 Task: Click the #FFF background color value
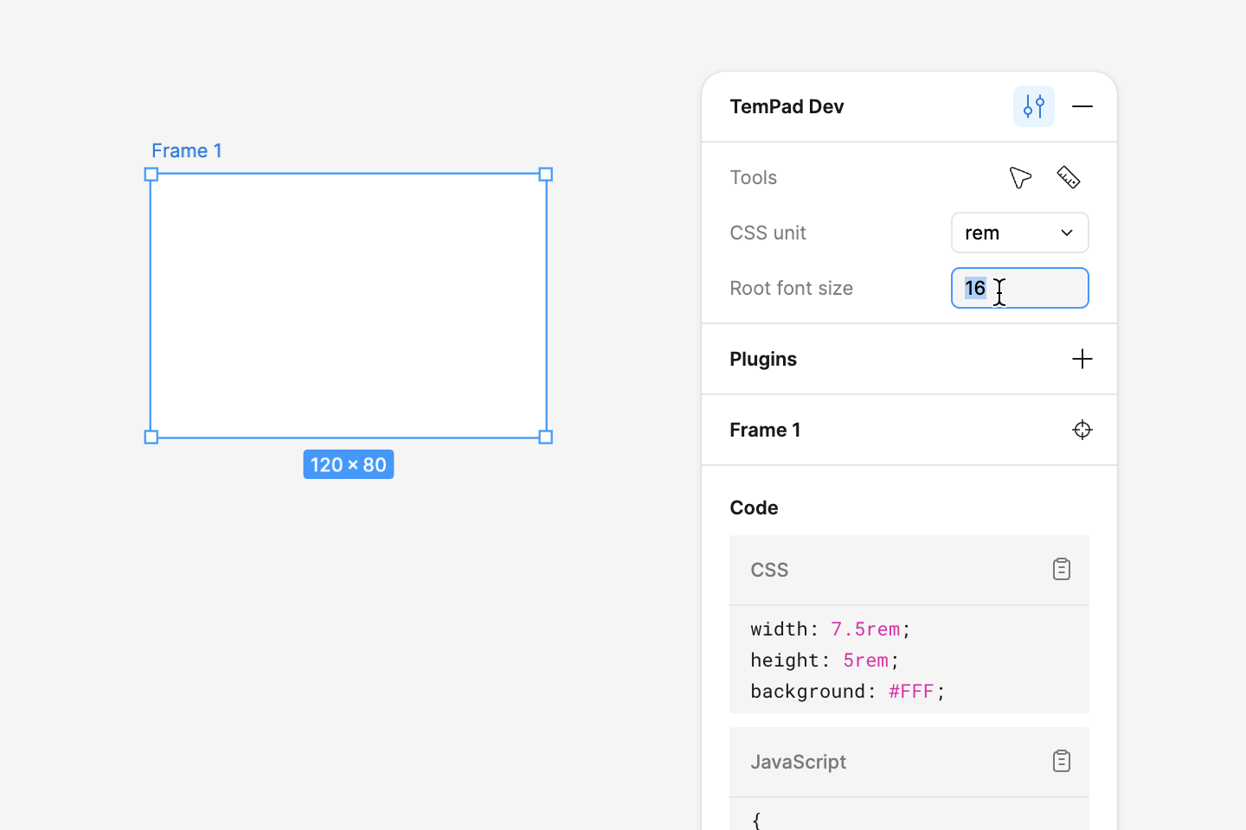(x=911, y=691)
